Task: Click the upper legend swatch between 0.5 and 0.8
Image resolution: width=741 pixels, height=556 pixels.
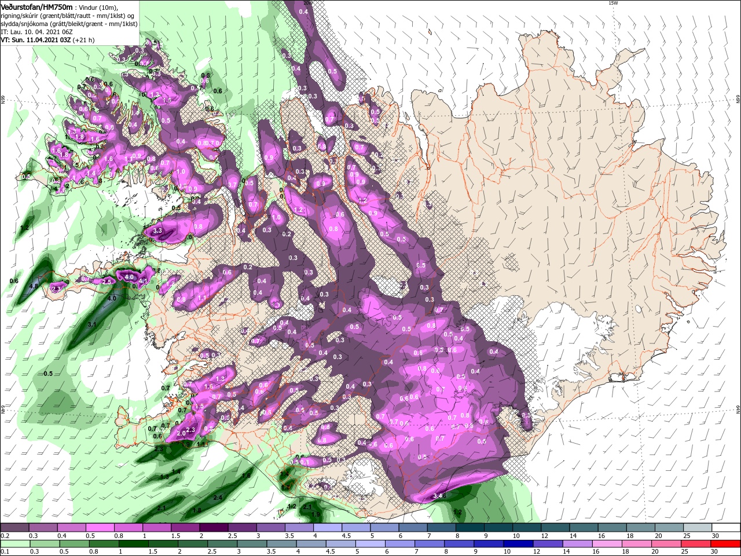Action: [100, 528]
